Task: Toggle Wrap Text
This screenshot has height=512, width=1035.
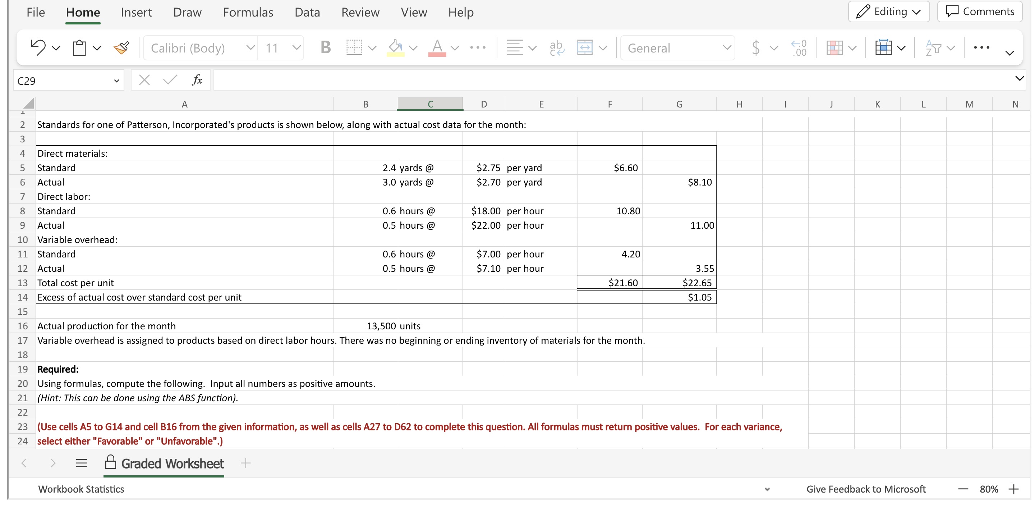Action: pyautogui.click(x=557, y=47)
